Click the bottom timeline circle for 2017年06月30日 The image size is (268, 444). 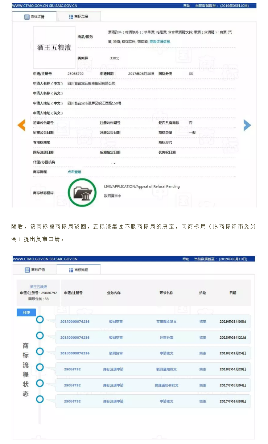coord(40,399)
